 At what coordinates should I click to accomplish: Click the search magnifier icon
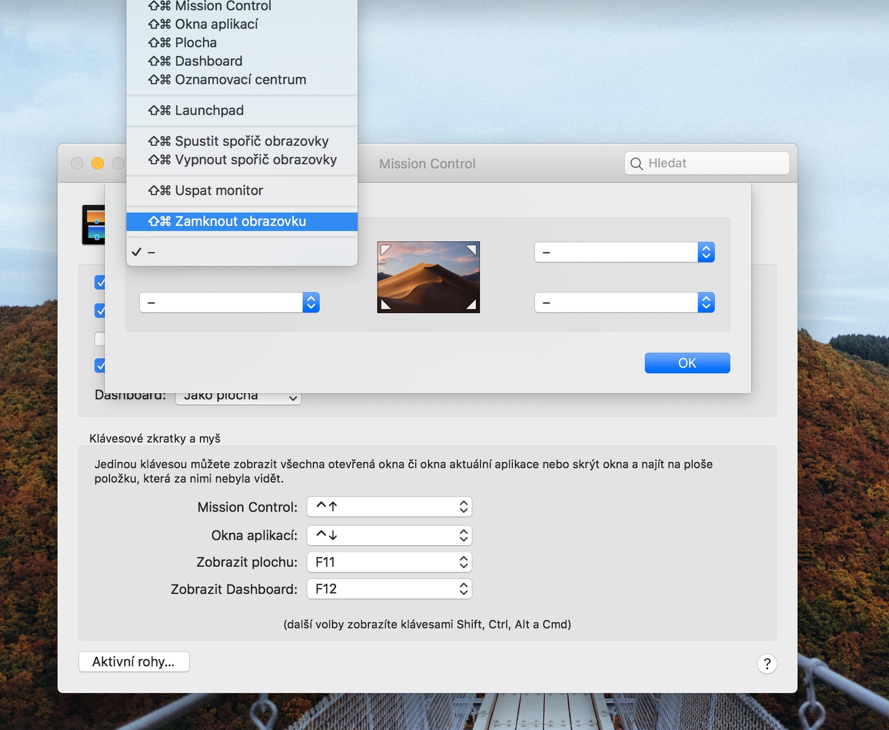636,164
